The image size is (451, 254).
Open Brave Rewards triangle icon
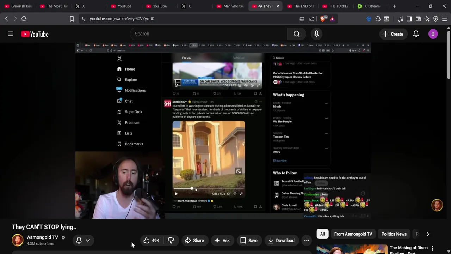[332, 19]
